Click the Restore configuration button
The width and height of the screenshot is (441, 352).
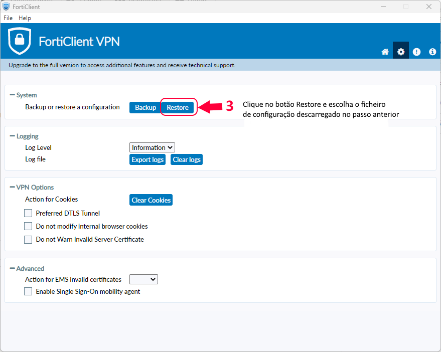pos(178,107)
